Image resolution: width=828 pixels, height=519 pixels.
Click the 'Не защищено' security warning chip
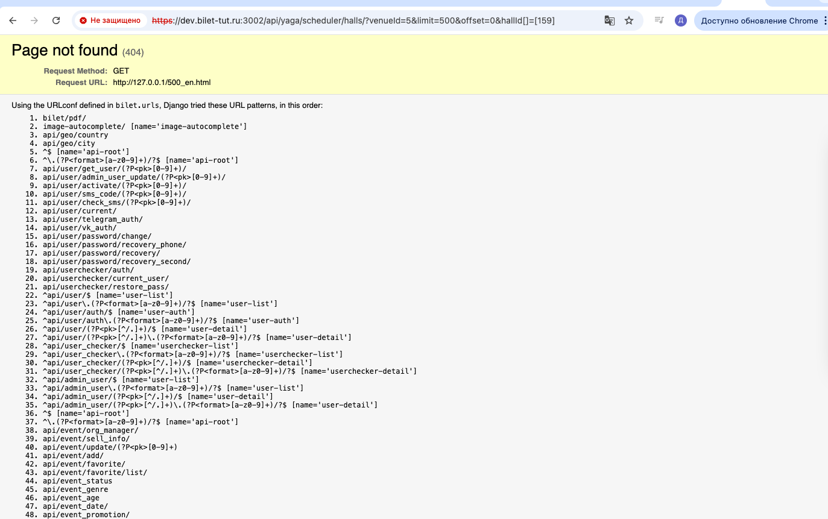click(110, 20)
